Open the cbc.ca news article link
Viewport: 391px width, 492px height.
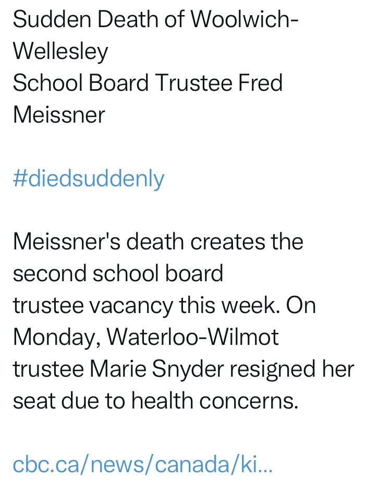point(142,464)
